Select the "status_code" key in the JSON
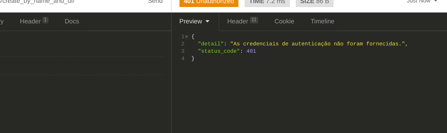 [219, 51]
